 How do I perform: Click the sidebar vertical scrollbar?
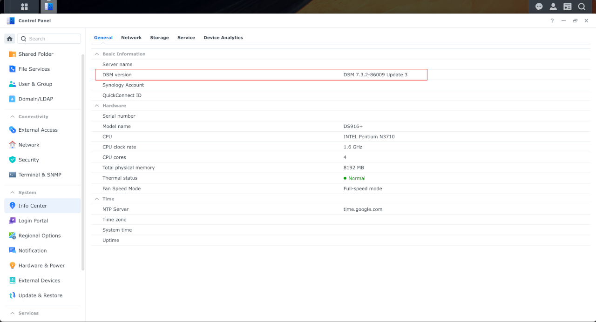[83, 162]
